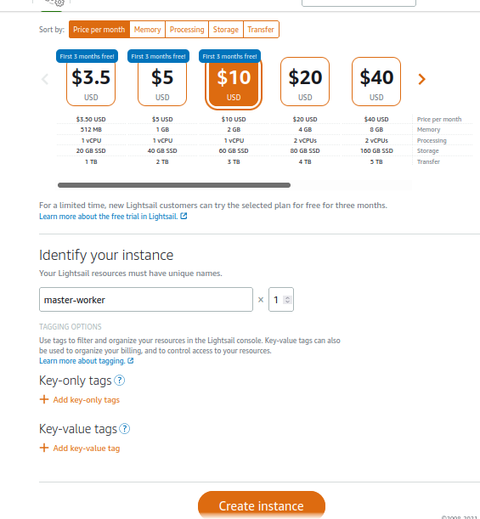Focus the master-worker instance name field

pos(146,300)
